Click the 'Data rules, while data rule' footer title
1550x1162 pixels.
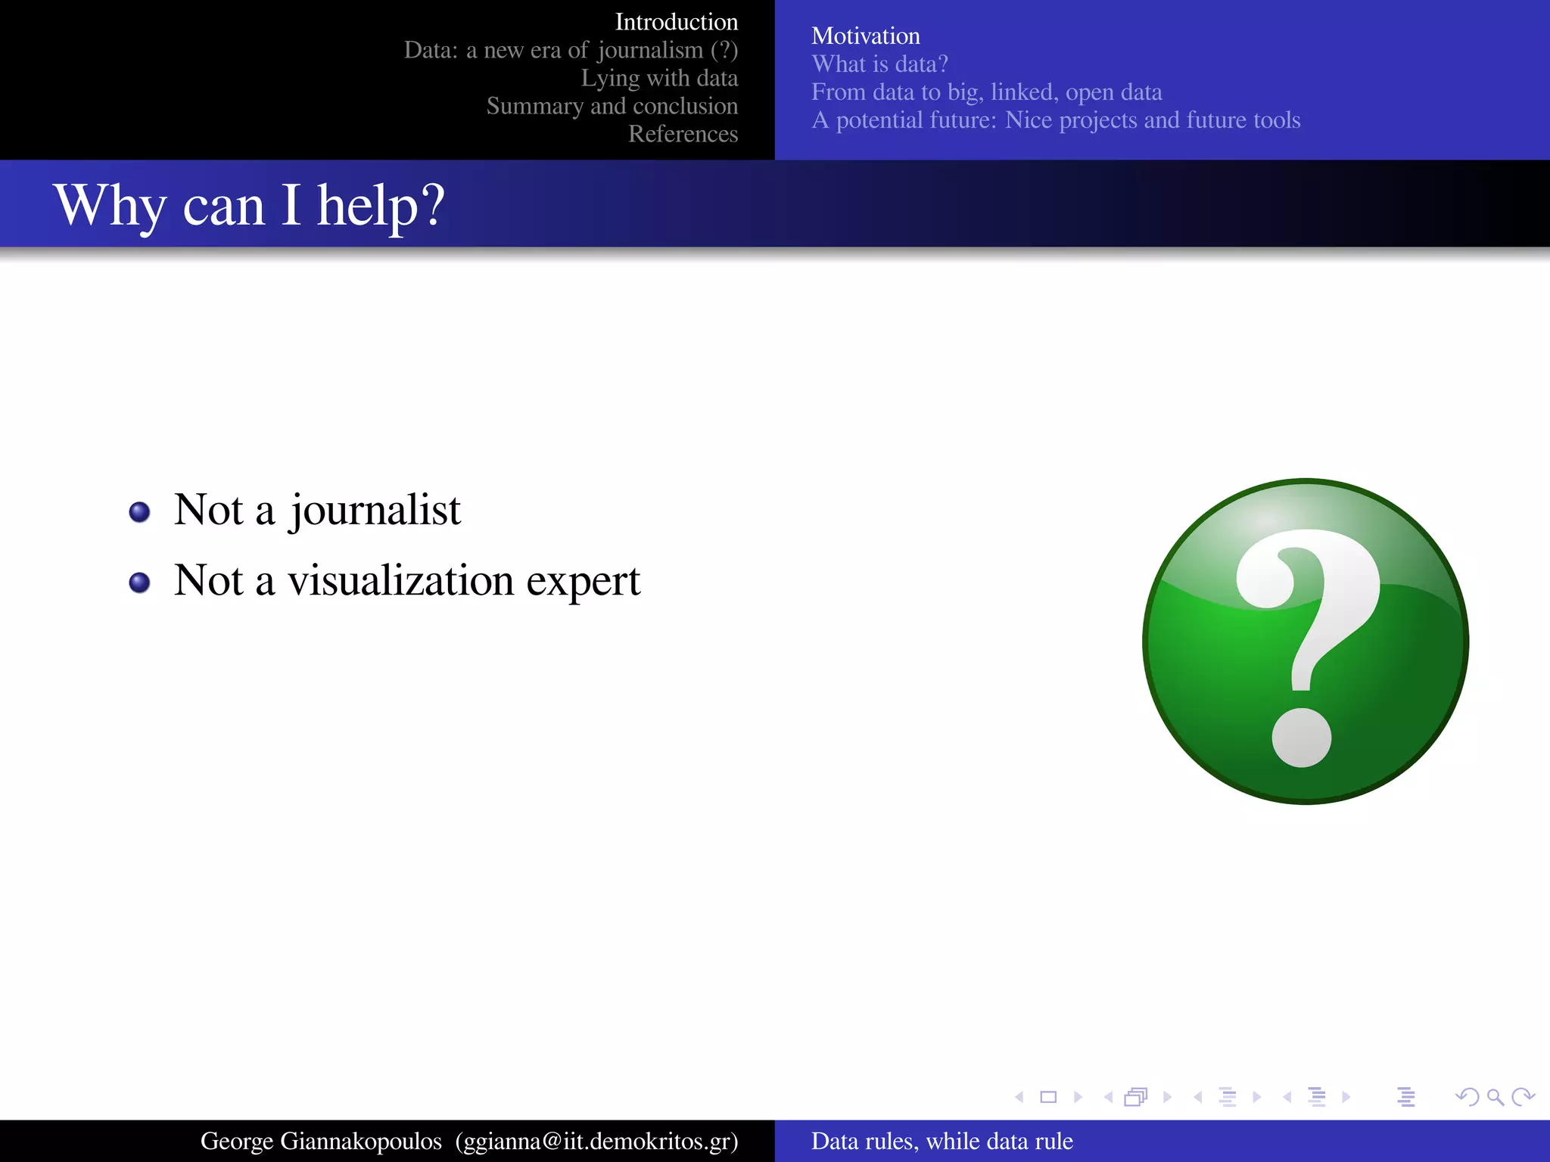tap(942, 1141)
